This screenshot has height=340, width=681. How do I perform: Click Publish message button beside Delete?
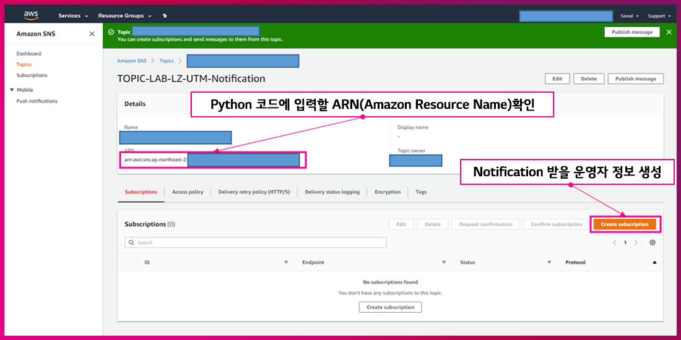635,79
